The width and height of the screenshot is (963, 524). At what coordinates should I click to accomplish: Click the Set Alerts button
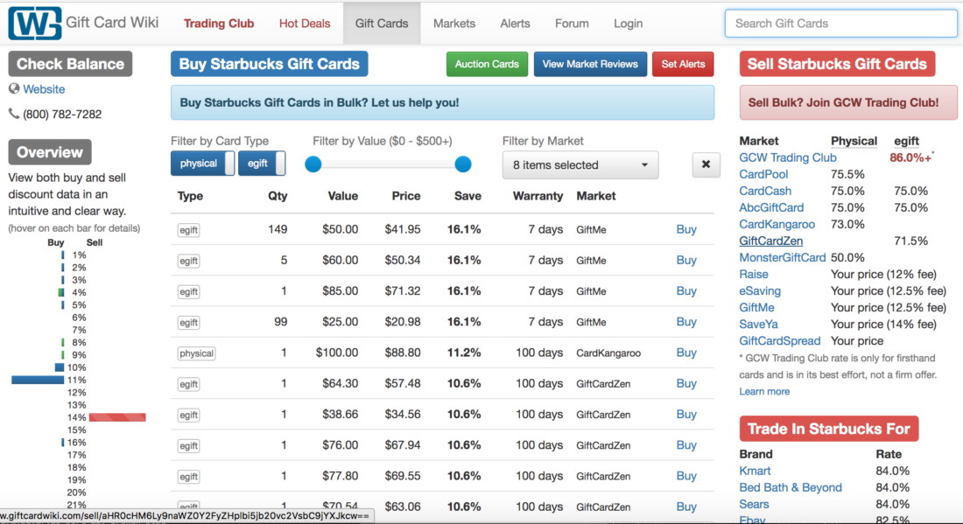(x=683, y=64)
